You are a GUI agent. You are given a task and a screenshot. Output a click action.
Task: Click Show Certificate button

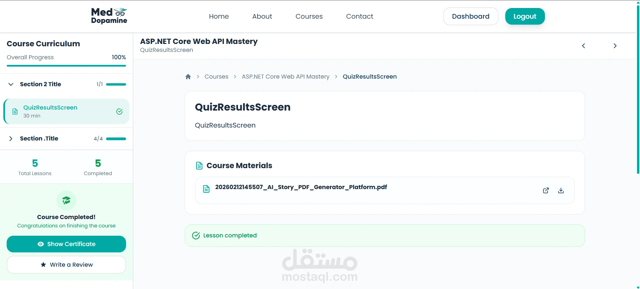point(66,244)
